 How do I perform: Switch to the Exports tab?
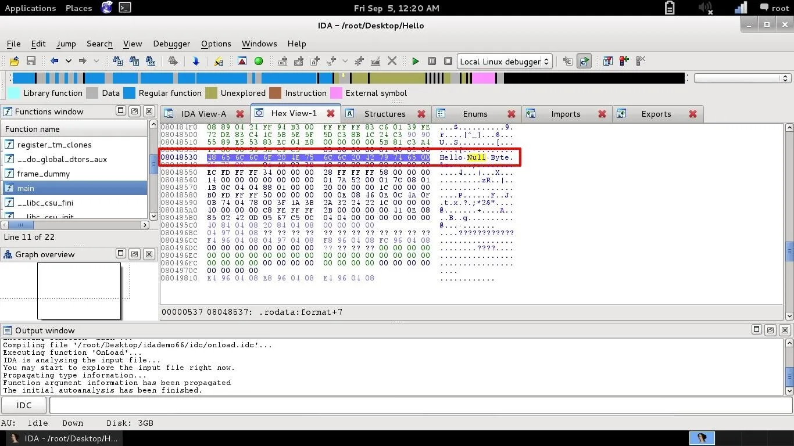656,114
